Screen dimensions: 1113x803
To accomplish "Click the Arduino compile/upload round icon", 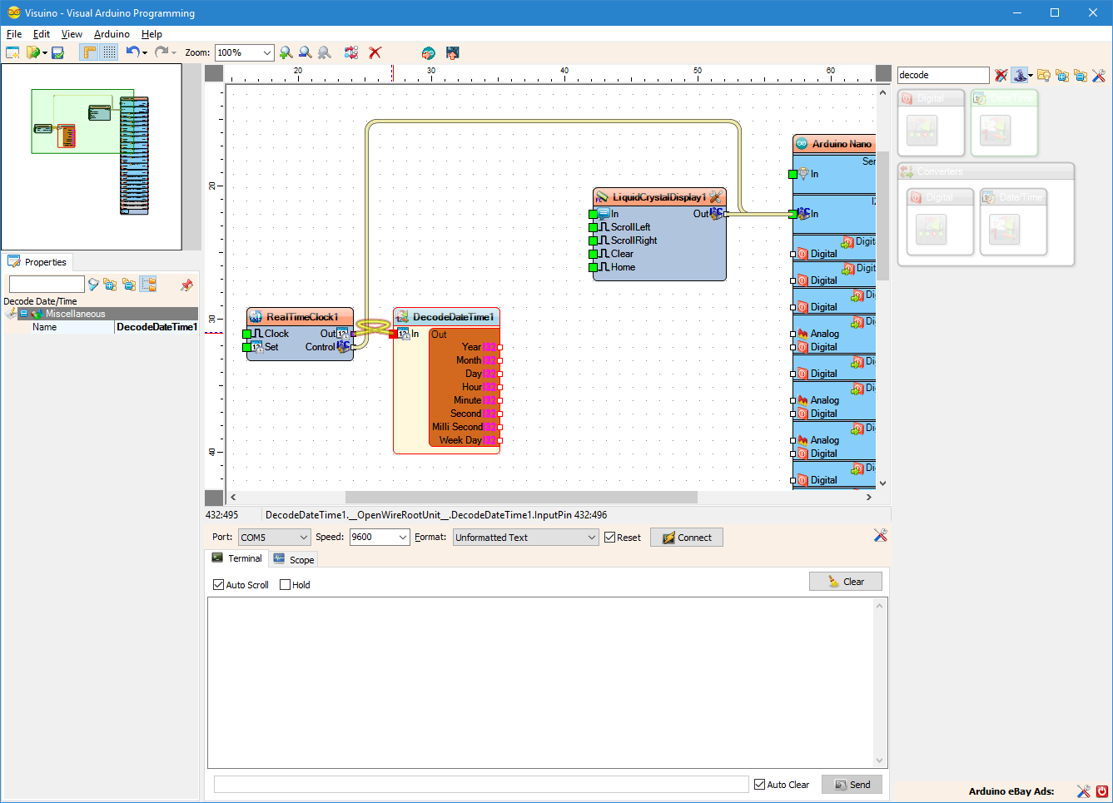I will click(x=429, y=52).
